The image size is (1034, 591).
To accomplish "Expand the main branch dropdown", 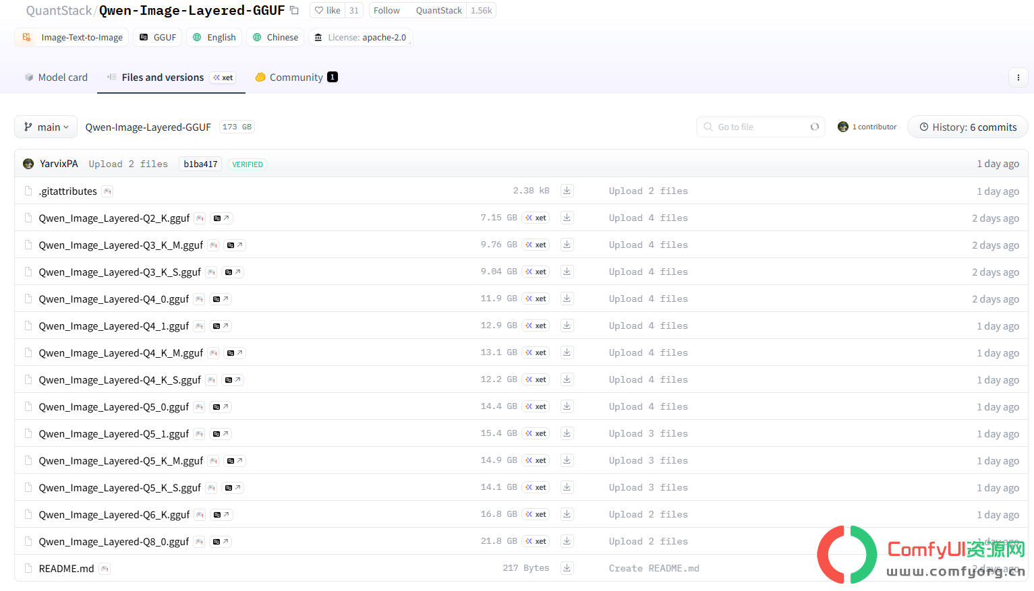I will 46,127.
